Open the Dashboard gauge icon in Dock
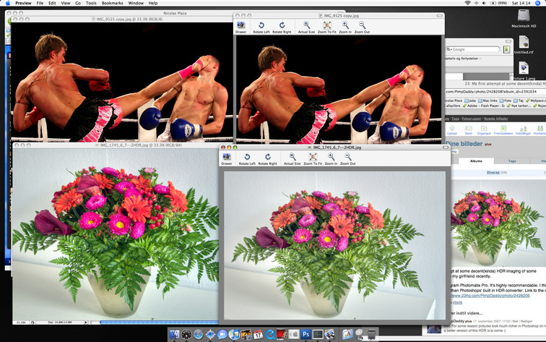Screen dimensions: 546x342 [186, 334]
